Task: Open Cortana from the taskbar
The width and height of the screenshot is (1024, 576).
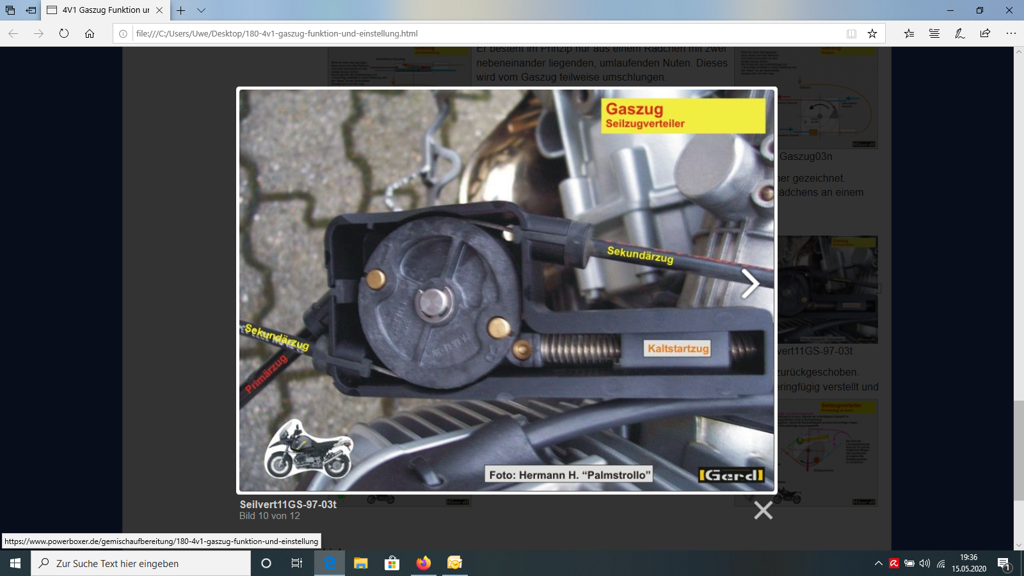Action: coord(266,563)
